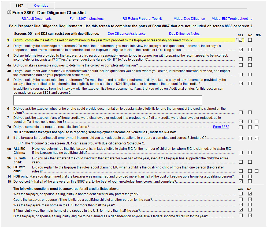The width and height of the screenshot is (267, 228).
Task: Check N/A for question 7a recertification forms
Action: [257, 127]
